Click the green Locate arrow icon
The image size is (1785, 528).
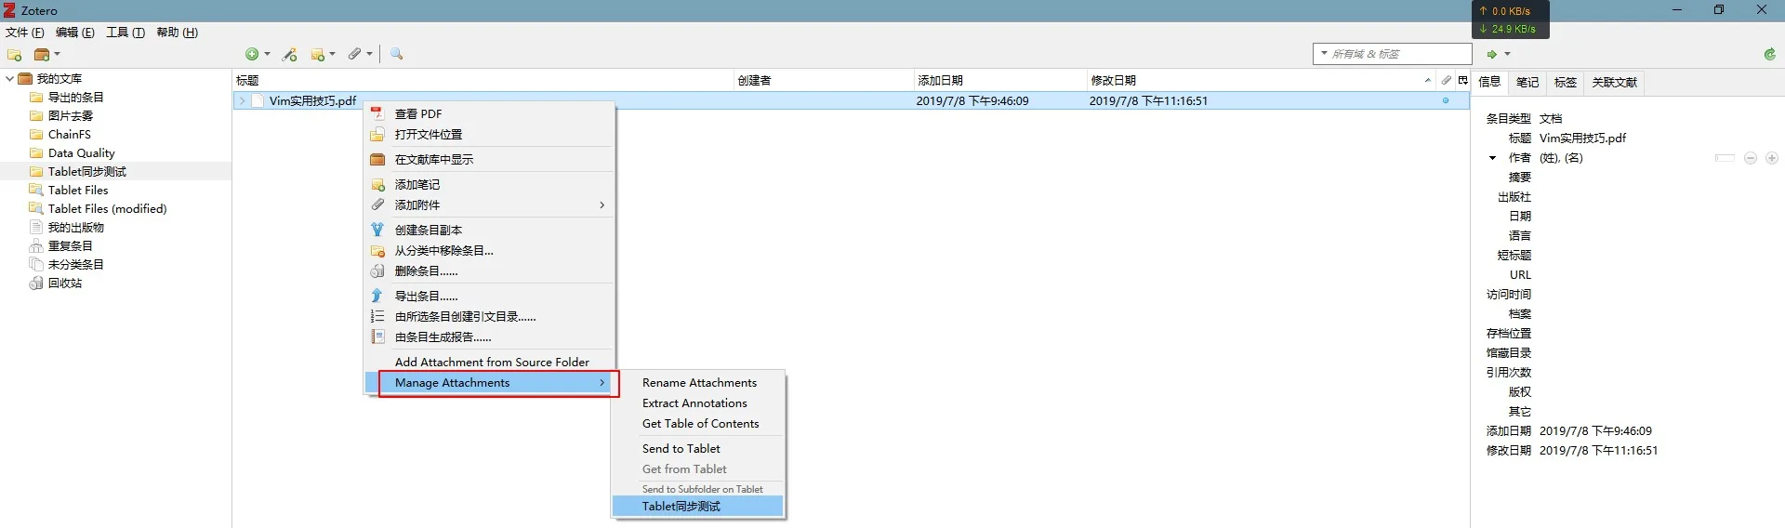[1491, 55]
